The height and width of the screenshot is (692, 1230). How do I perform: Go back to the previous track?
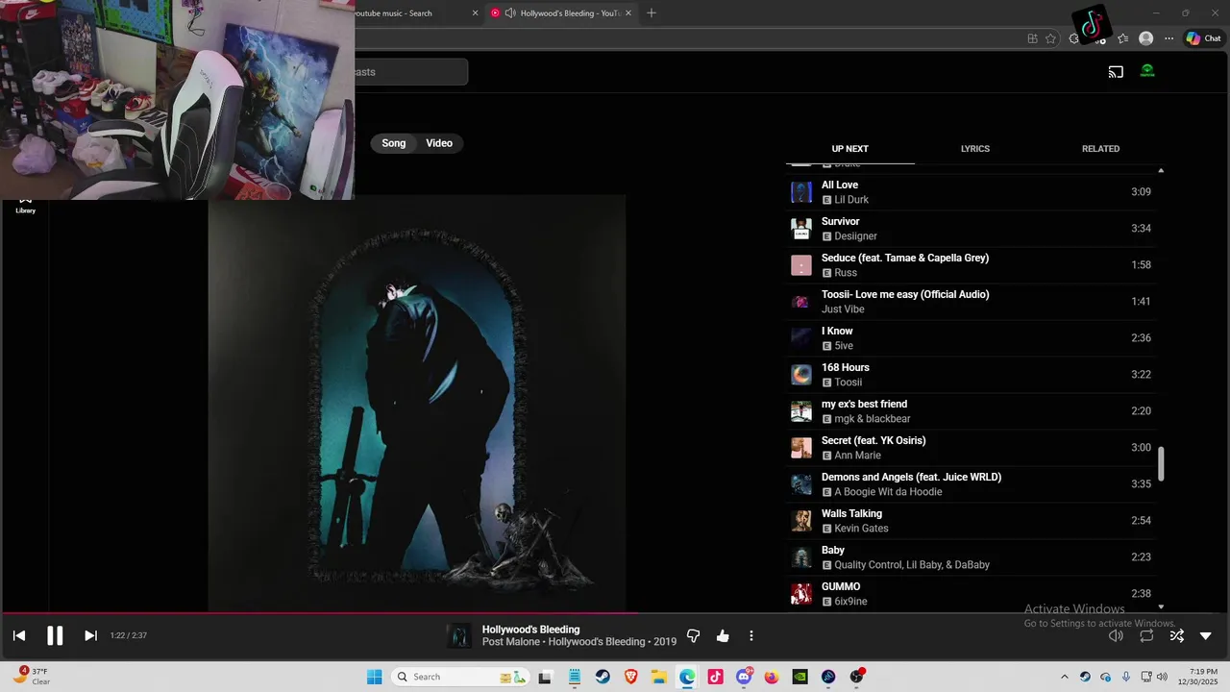[x=19, y=635]
